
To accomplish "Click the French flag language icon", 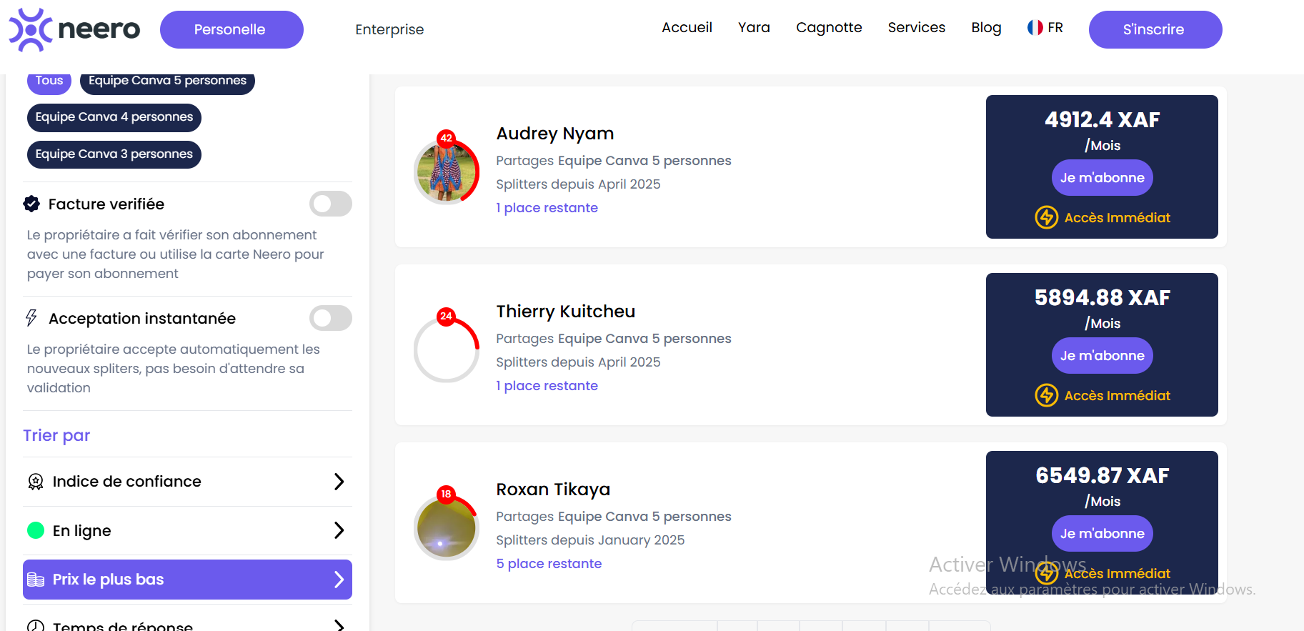I will tap(1035, 28).
